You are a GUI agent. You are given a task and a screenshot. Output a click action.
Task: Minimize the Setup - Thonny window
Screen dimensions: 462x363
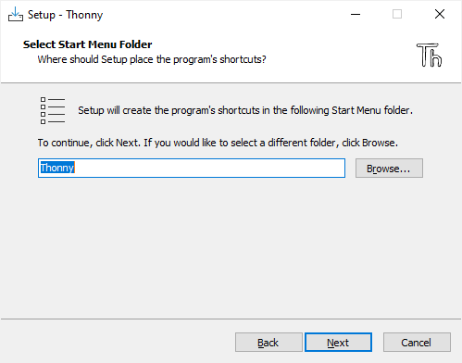[x=356, y=14]
